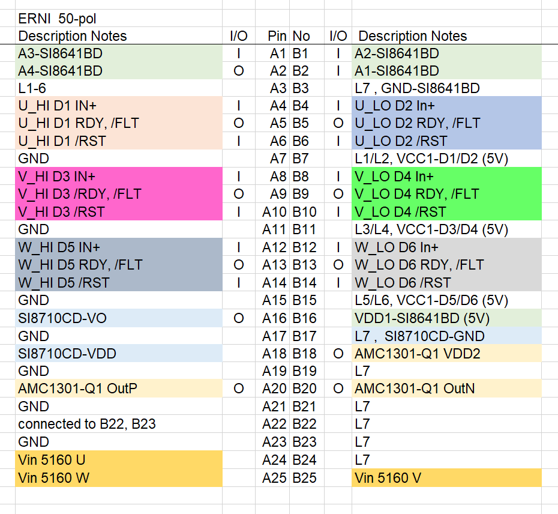Select the A25 pin number cell
Image resolution: width=558 pixels, height=514 pixels.
pyautogui.click(x=274, y=478)
